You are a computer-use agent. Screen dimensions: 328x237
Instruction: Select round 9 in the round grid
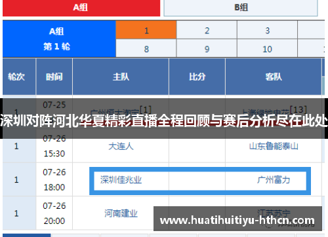coord(207,48)
